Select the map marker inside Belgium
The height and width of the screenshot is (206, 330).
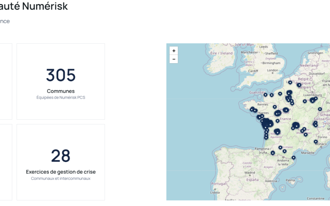pyautogui.click(x=299, y=85)
